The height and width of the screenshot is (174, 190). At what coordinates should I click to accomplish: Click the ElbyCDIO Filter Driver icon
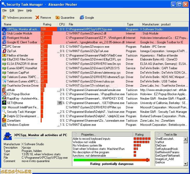point(4,59)
